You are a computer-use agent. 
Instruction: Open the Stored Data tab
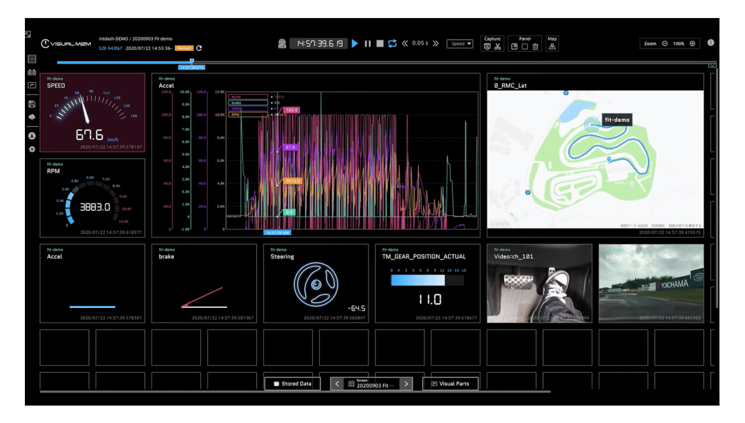[x=292, y=384]
